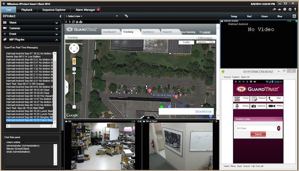Click the Blue button

click(x=280, y=16)
